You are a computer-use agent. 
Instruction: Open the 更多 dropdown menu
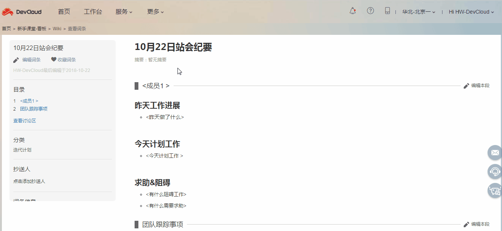(153, 11)
